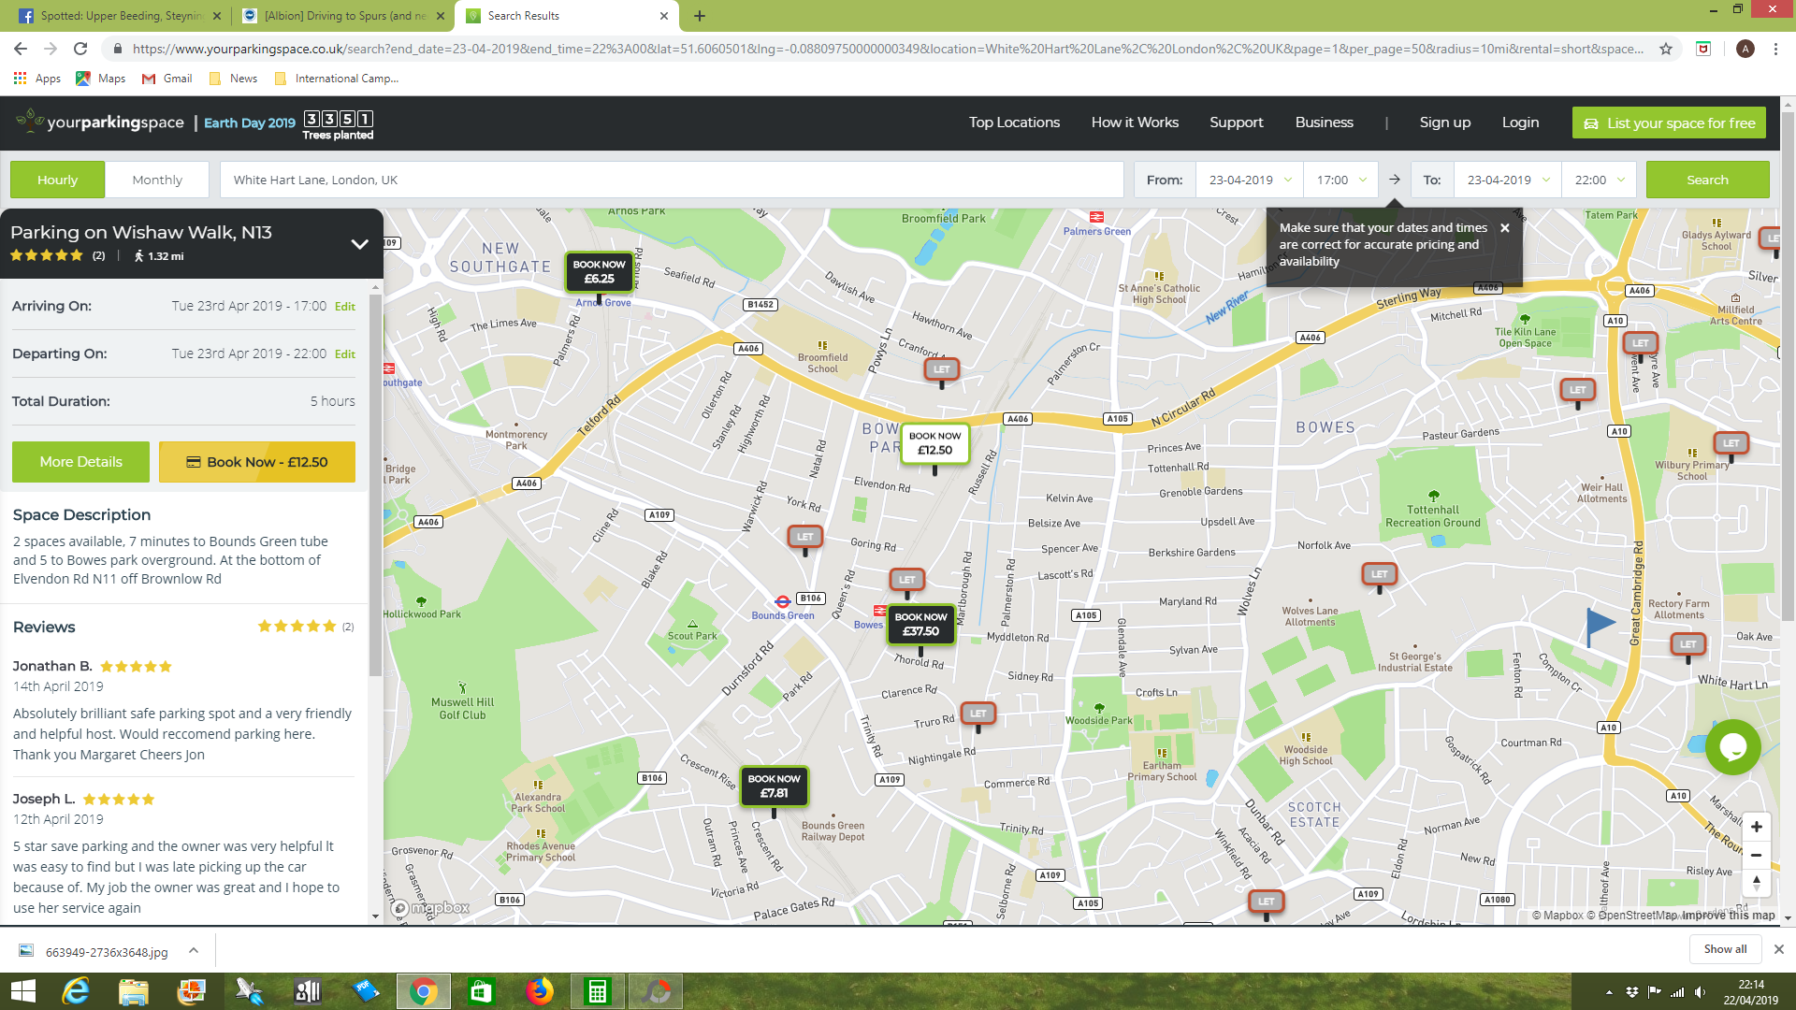Click the location search field
This screenshot has height=1010, width=1796.
[x=672, y=180]
